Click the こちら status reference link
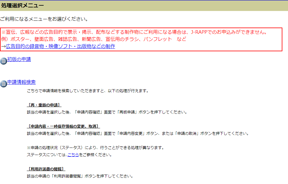This screenshot has height=184, width=288. (73, 155)
